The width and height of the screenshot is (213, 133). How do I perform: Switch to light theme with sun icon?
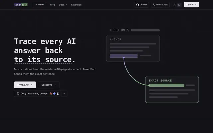(174, 5)
